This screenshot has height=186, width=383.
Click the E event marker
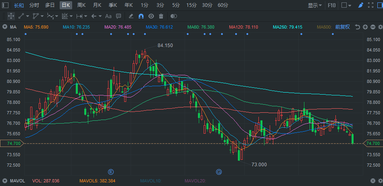pyautogui.click(x=110, y=172)
